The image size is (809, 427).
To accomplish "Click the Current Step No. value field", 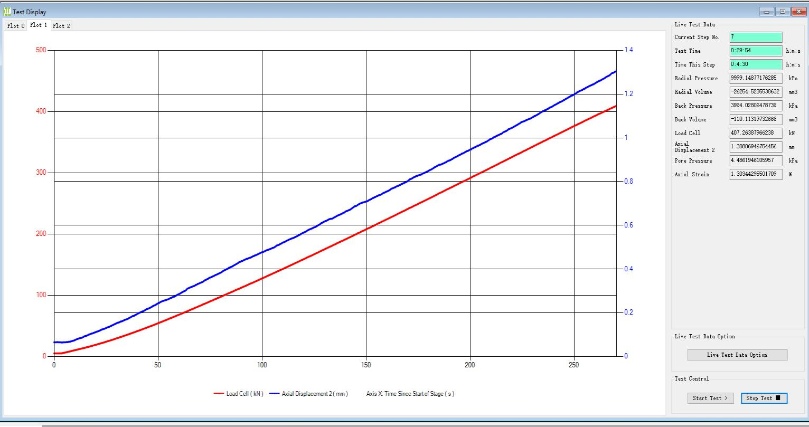I will click(755, 37).
